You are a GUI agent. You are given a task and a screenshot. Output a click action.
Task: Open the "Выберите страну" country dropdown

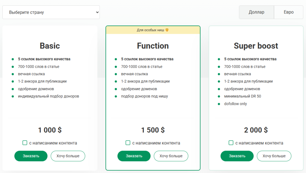[x=51, y=12]
